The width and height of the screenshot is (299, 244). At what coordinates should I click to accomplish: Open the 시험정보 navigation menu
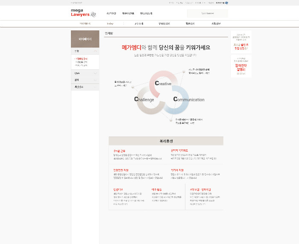(216, 24)
